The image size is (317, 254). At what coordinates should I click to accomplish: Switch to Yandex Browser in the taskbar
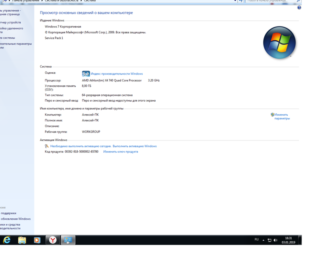(x=53, y=240)
